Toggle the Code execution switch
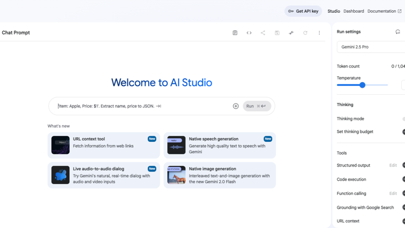 (403, 179)
